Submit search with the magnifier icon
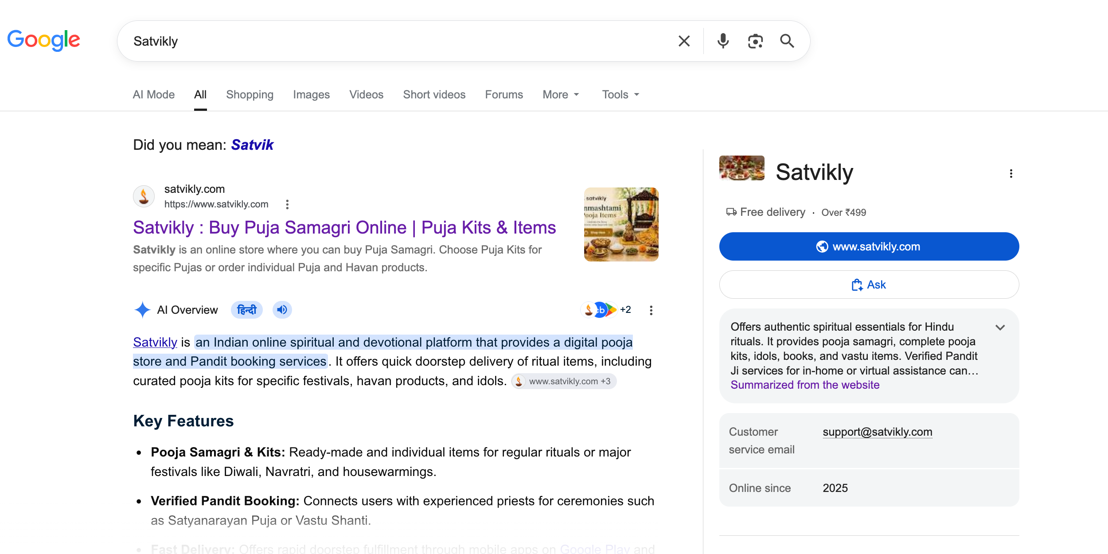Screen dimensions: 1108x554 787,41
